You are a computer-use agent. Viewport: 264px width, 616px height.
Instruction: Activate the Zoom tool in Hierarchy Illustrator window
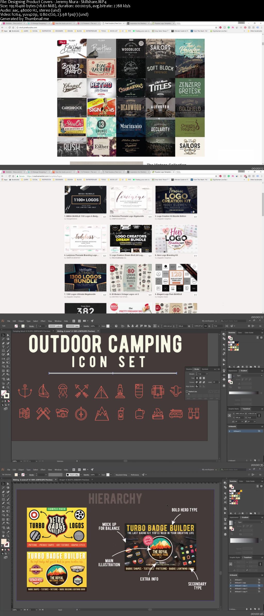[x=8, y=536]
